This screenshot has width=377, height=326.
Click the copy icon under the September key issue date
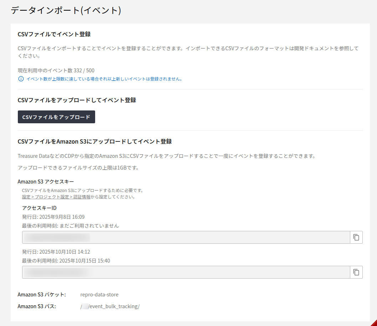point(356,237)
